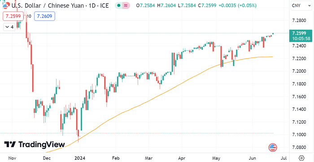Viewport: 314px width, 162px height.
Task: Click the red sell price 7.2599 button
Action: 13,16
